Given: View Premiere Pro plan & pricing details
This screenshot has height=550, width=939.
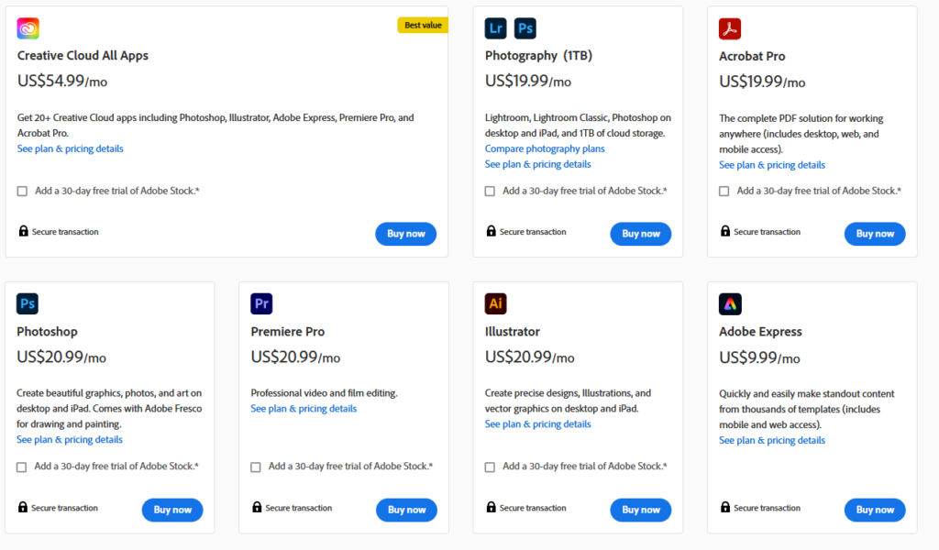Looking at the screenshot, I should pos(304,408).
